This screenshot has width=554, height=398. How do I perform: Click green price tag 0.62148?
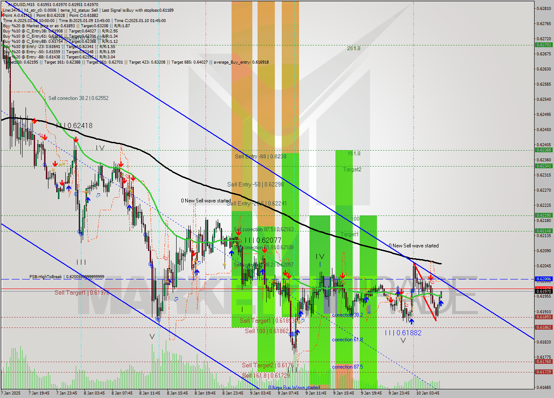(544, 231)
